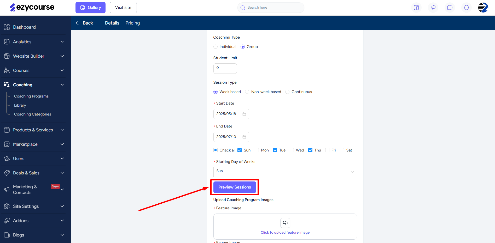495x243 pixels.
Task: Switch to the Details tab
Action: [x=112, y=23]
